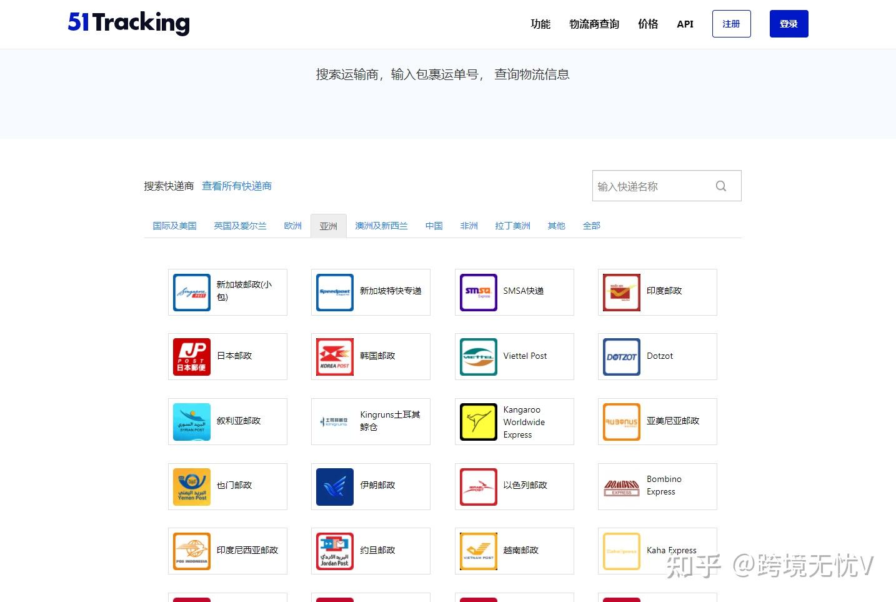
Task: Click the Kingruns土耳其鲸仓 logo
Action: 335,422
